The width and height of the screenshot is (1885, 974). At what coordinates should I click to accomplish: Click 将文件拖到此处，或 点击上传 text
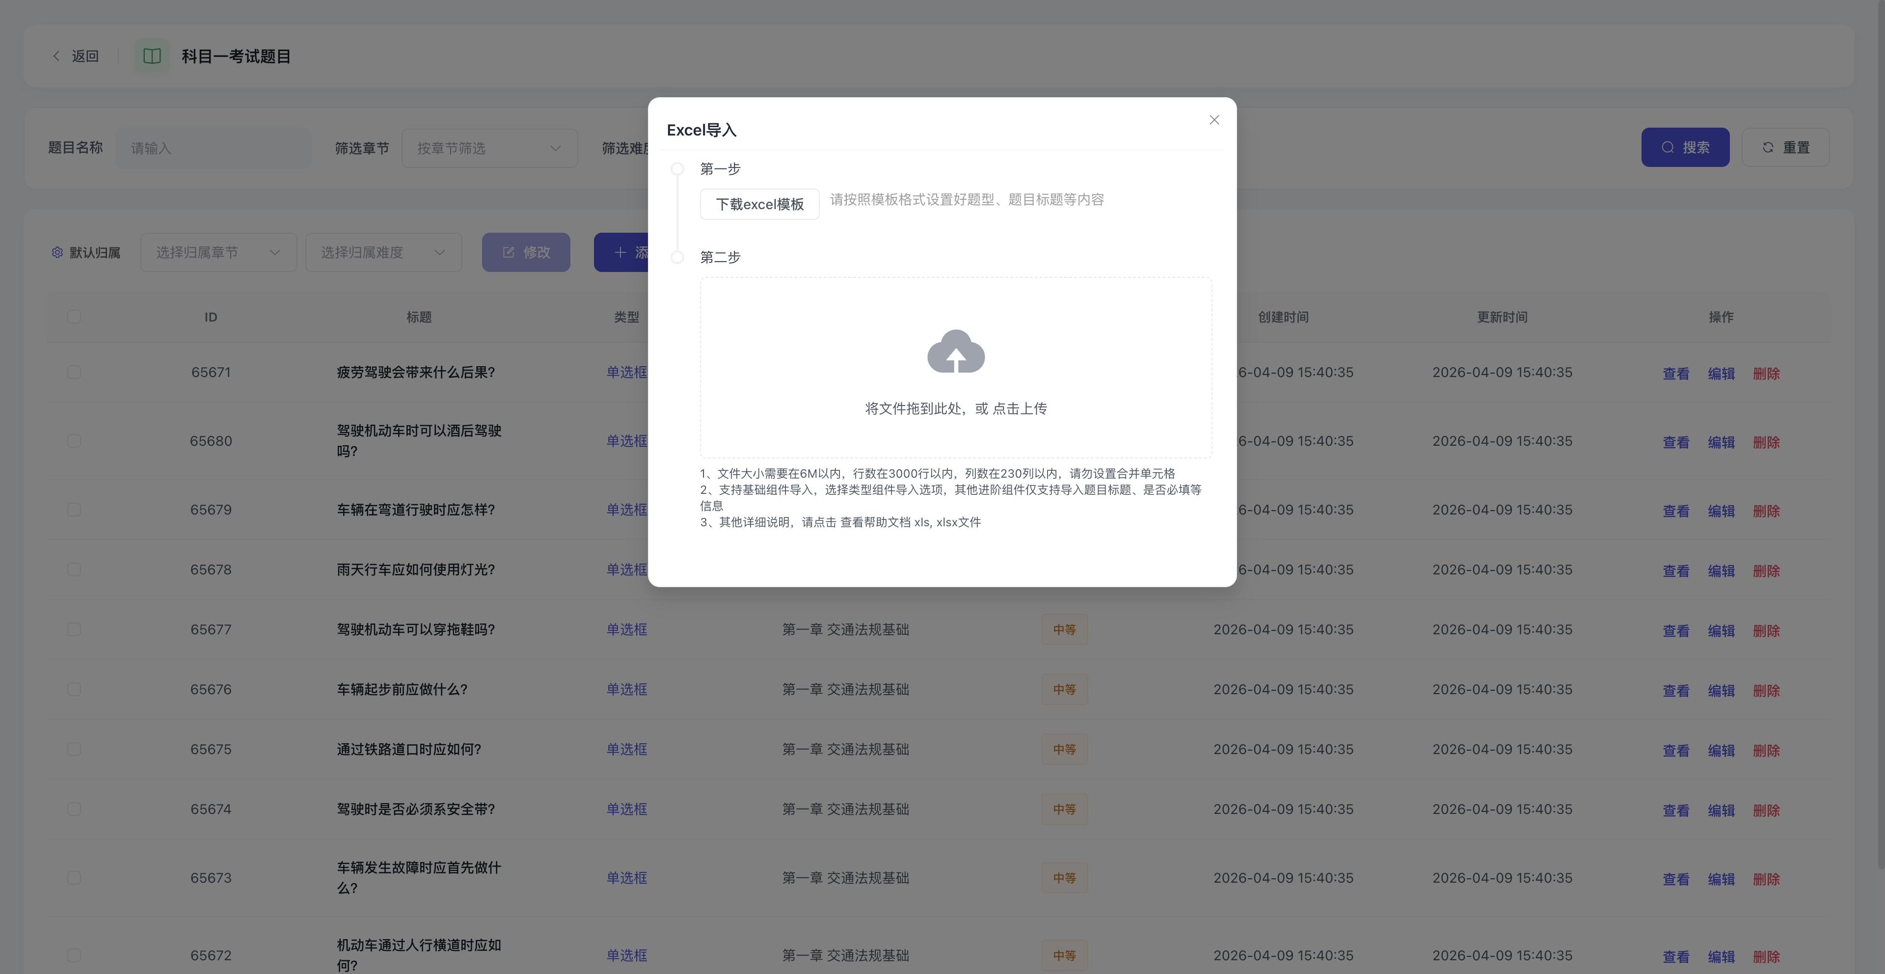coord(956,408)
